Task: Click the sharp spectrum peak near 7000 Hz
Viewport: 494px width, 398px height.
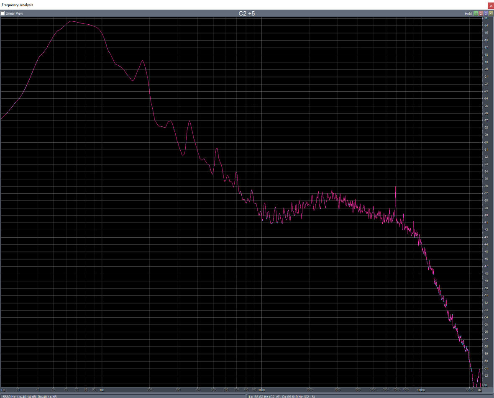Action: [x=395, y=188]
